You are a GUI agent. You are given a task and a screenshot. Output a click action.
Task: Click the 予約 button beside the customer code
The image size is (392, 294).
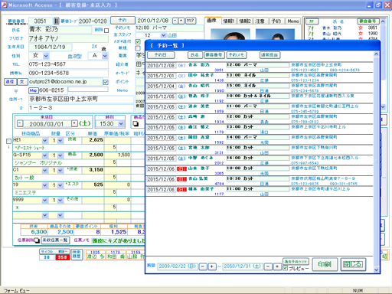point(122,20)
